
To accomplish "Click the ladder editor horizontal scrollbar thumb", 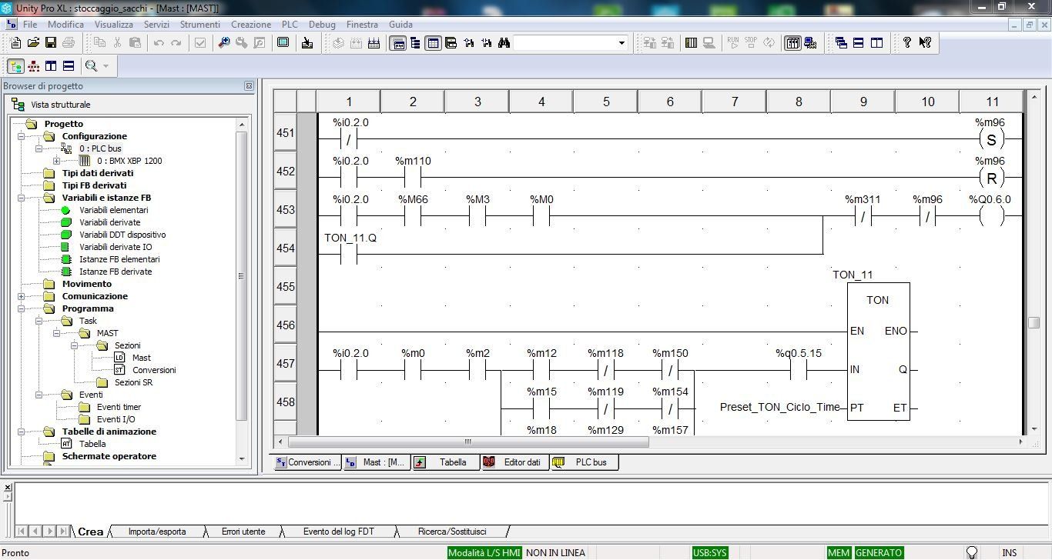I will coord(467,442).
